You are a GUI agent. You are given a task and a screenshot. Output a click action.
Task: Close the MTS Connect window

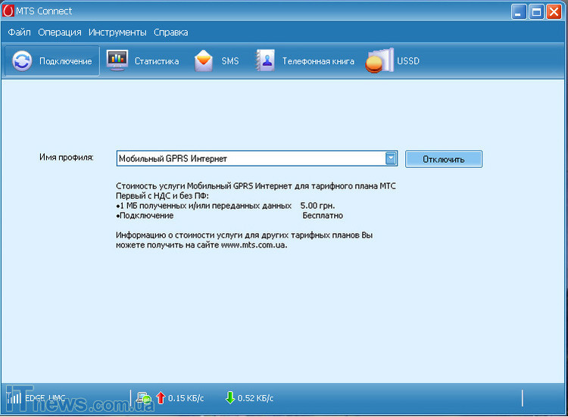(x=554, y=12)
